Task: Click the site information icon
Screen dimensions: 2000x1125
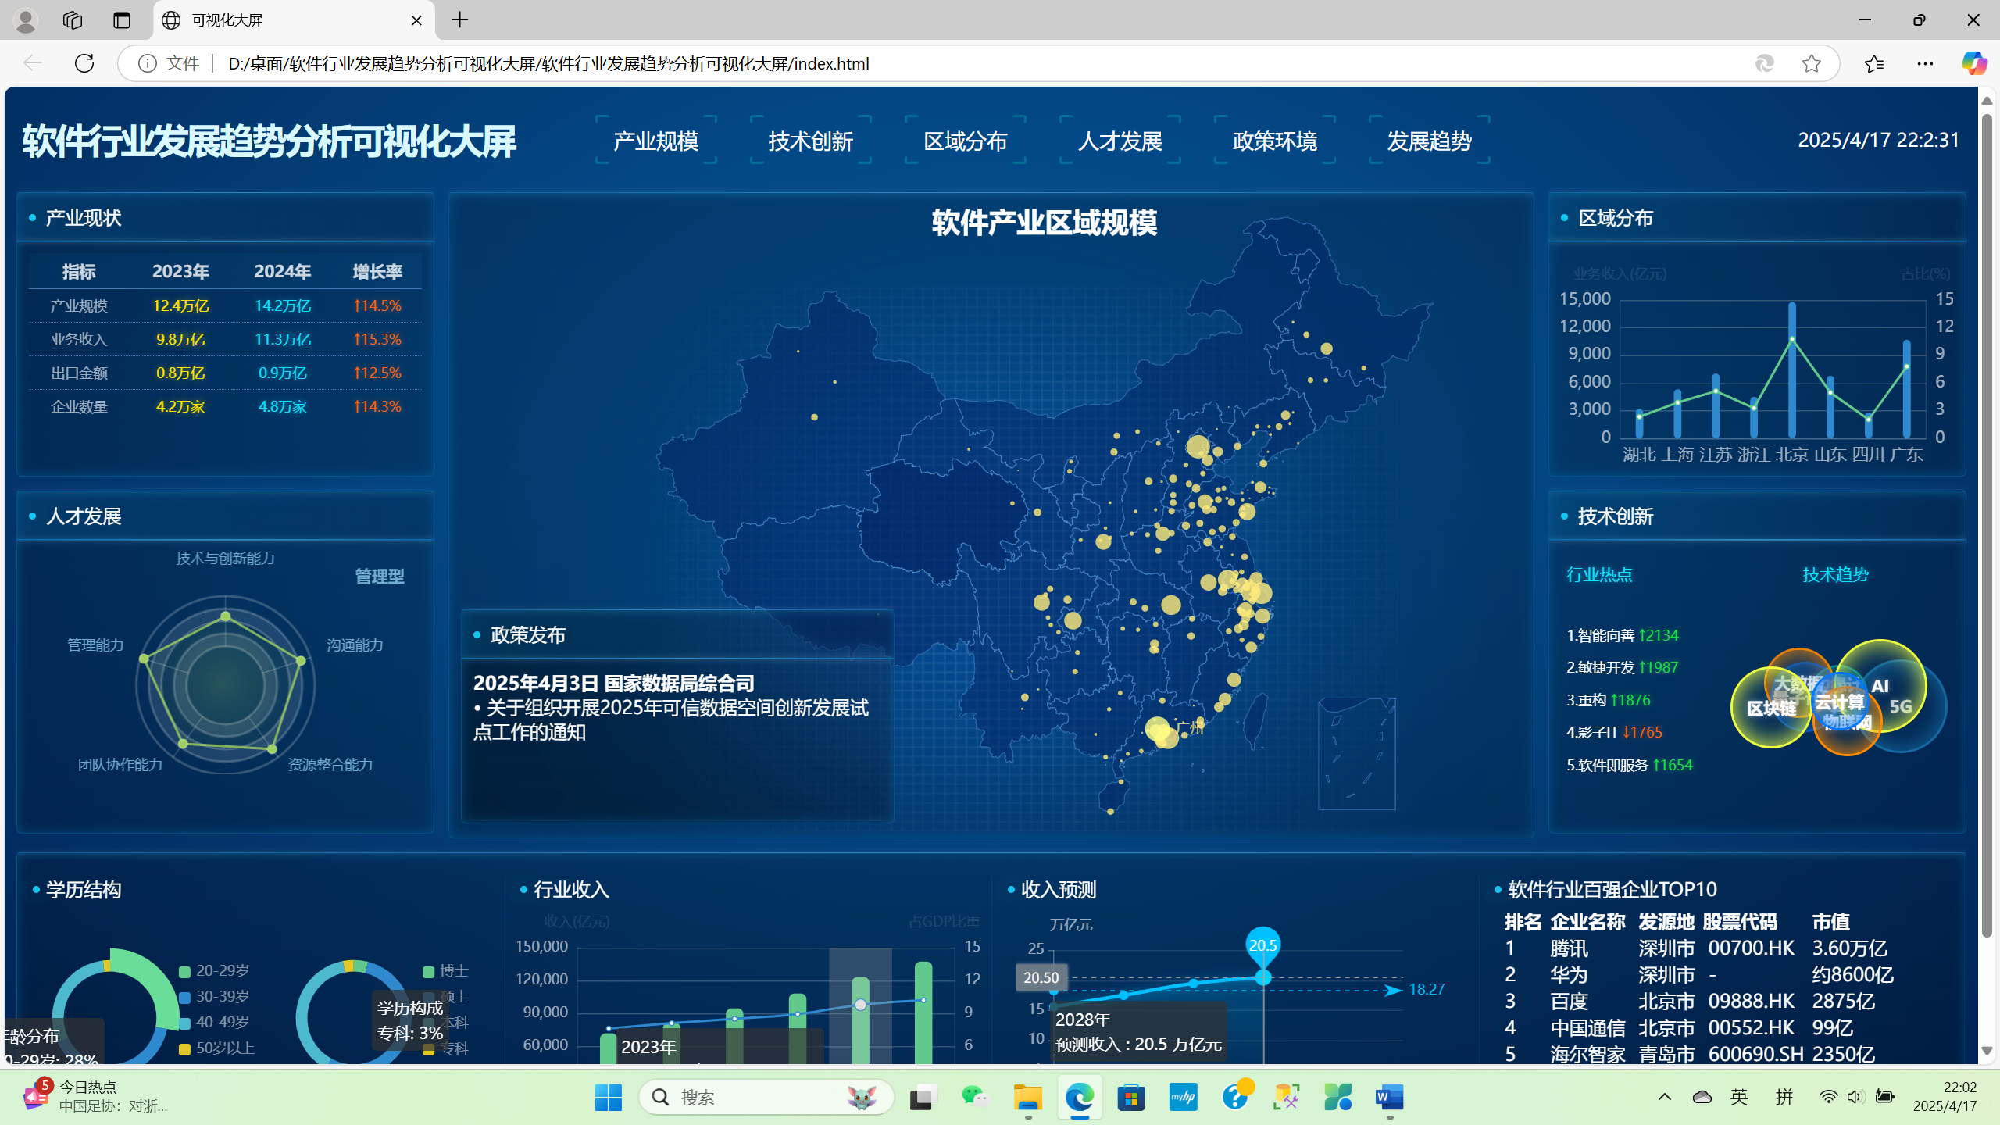Action: tap(148, 63)
